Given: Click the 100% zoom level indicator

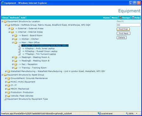Looking at the screenshot, I should point(131,113).
